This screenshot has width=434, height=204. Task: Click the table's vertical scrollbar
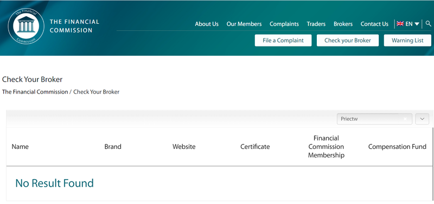433,164
